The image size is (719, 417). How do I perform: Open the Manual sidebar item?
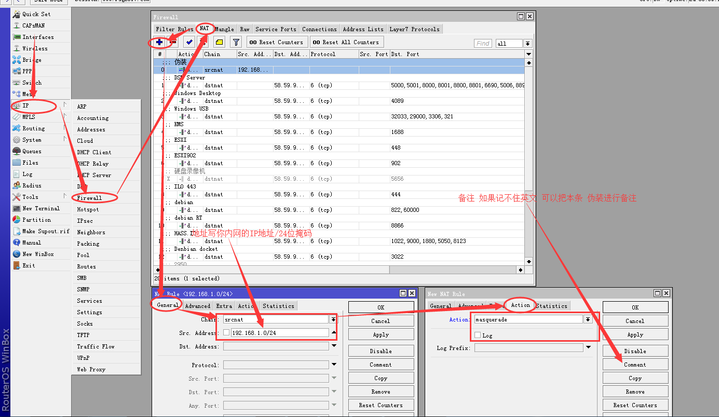tap(32, 243)
